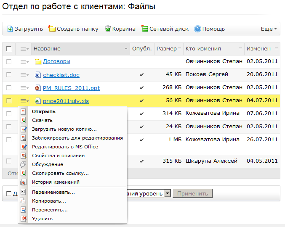
Task: Click the red X icon beside Удалить
Action: point(24,219)
